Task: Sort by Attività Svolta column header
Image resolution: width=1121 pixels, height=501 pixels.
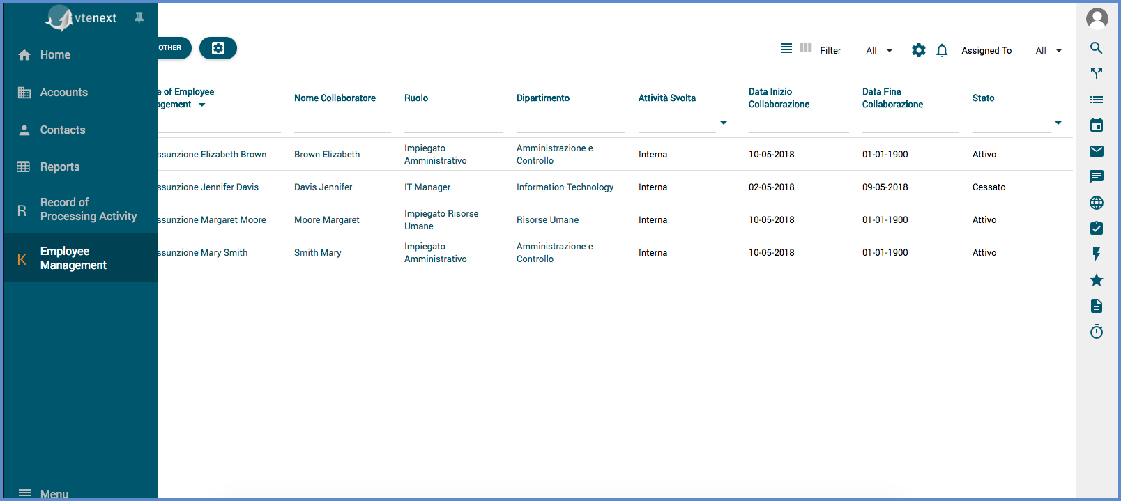Action: click(667, 98)
